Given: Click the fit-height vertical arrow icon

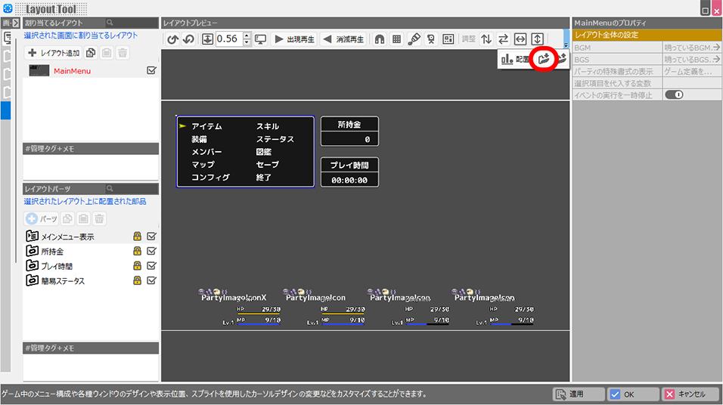Looking at the screenshot, I should click(x=537, y=39).
